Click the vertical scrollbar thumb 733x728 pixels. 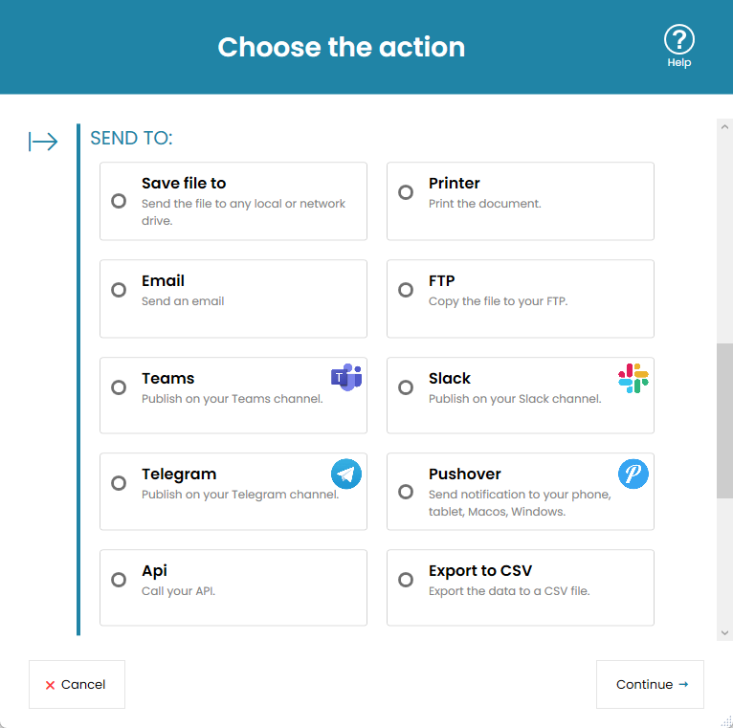(724, 421)
